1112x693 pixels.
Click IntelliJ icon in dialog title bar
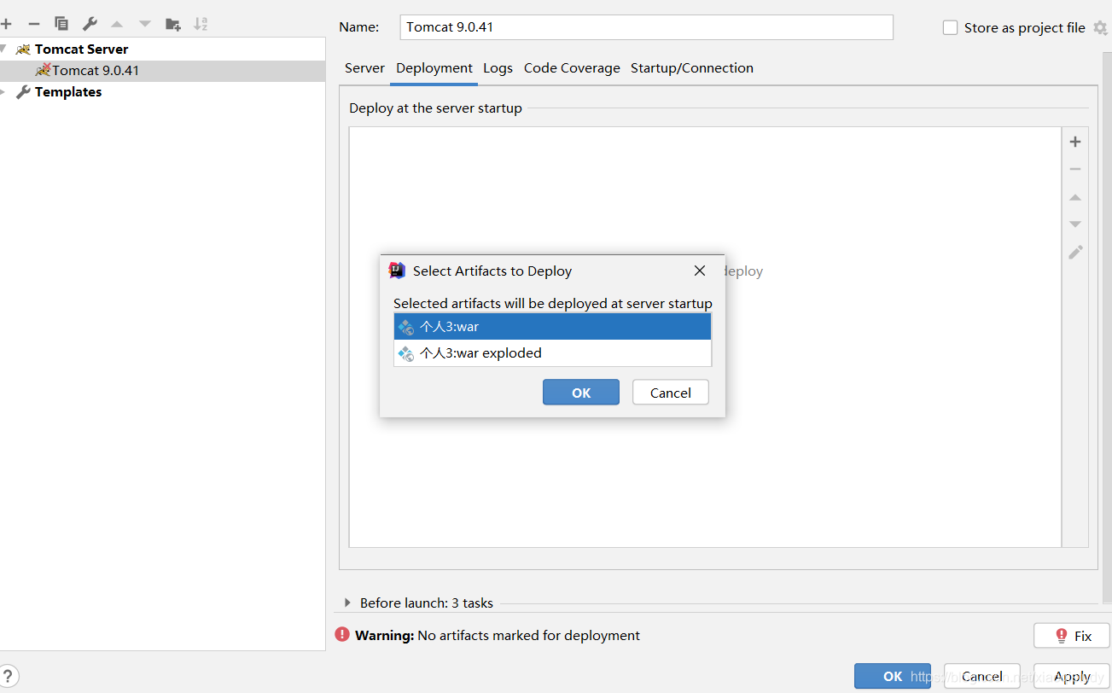(397, 271)
